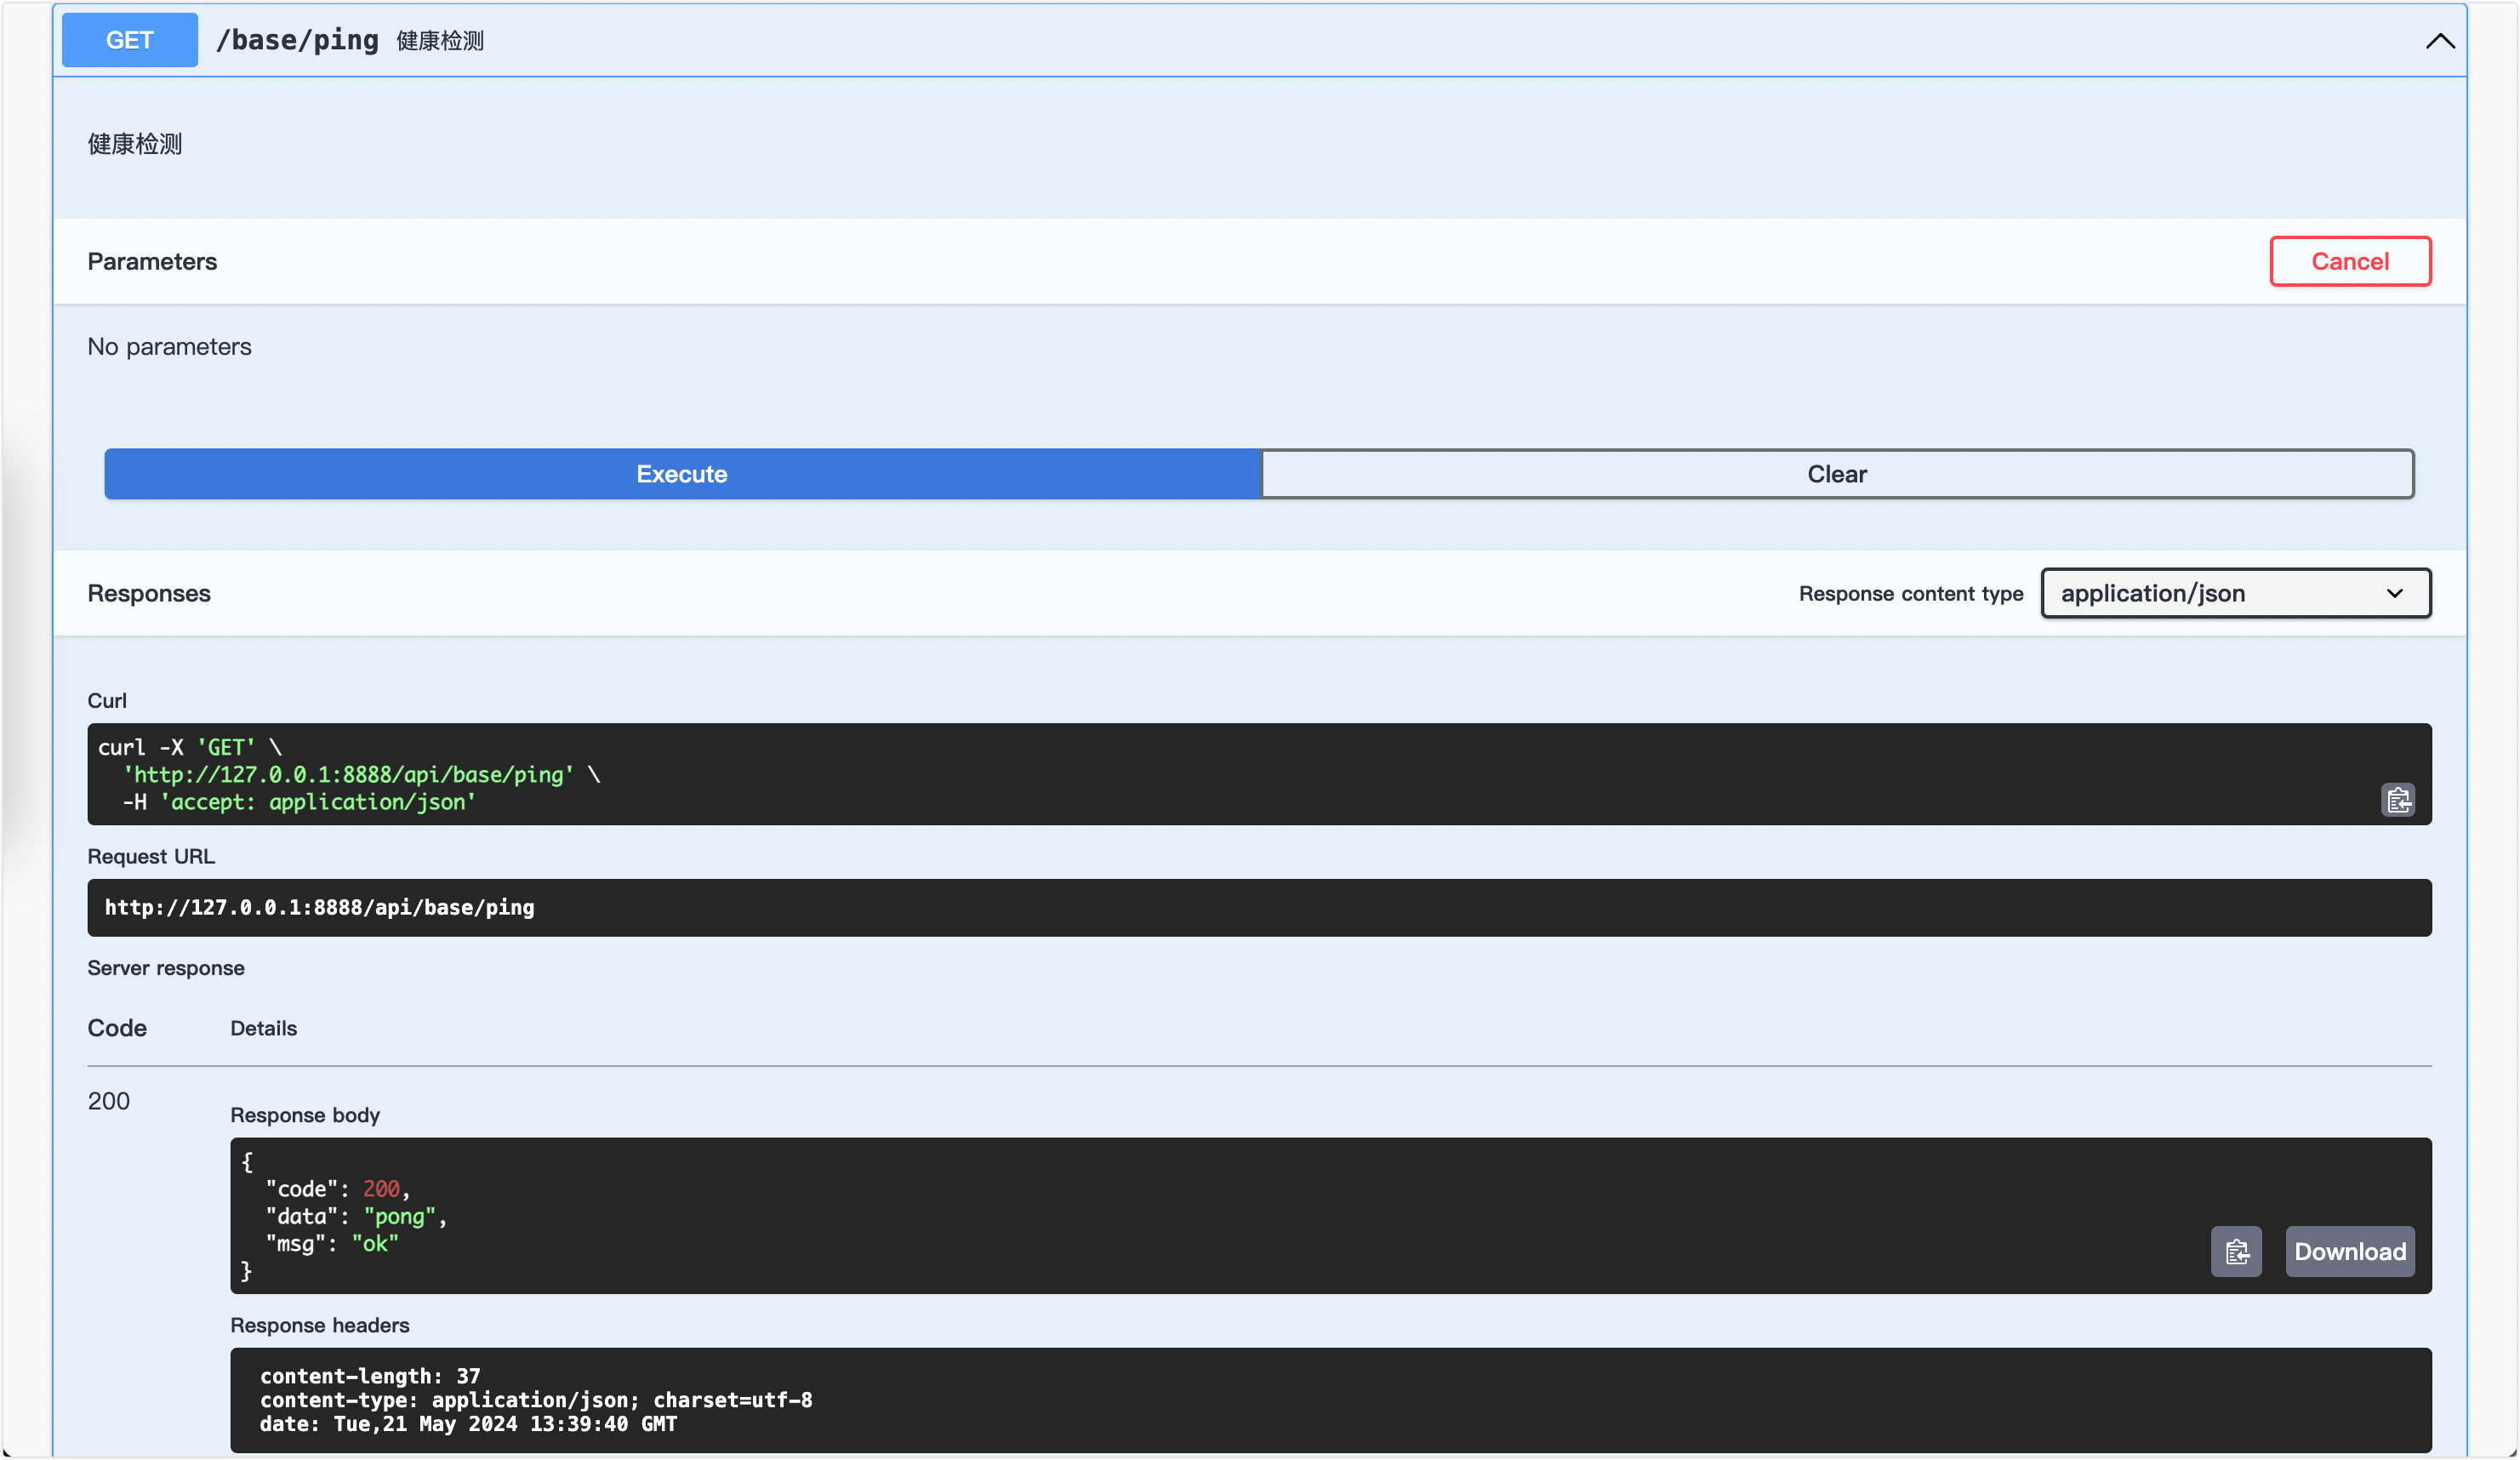
Task: Click the content-type header line
Action: click(536, 1400)
